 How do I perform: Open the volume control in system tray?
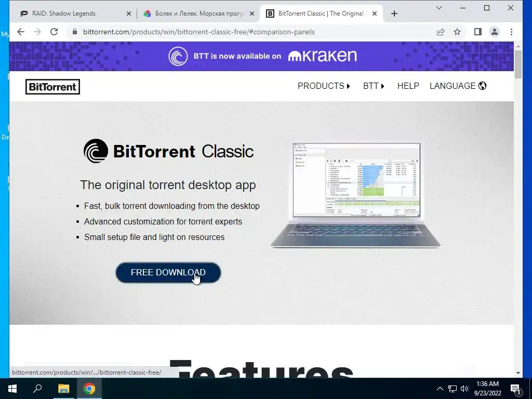click(464, 389)
